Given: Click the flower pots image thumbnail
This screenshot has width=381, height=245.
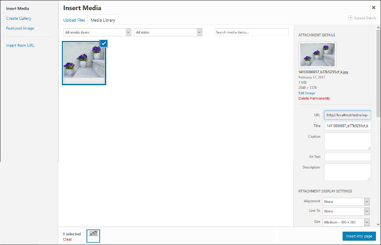Looking at the screenshot, I should [83, 63].
